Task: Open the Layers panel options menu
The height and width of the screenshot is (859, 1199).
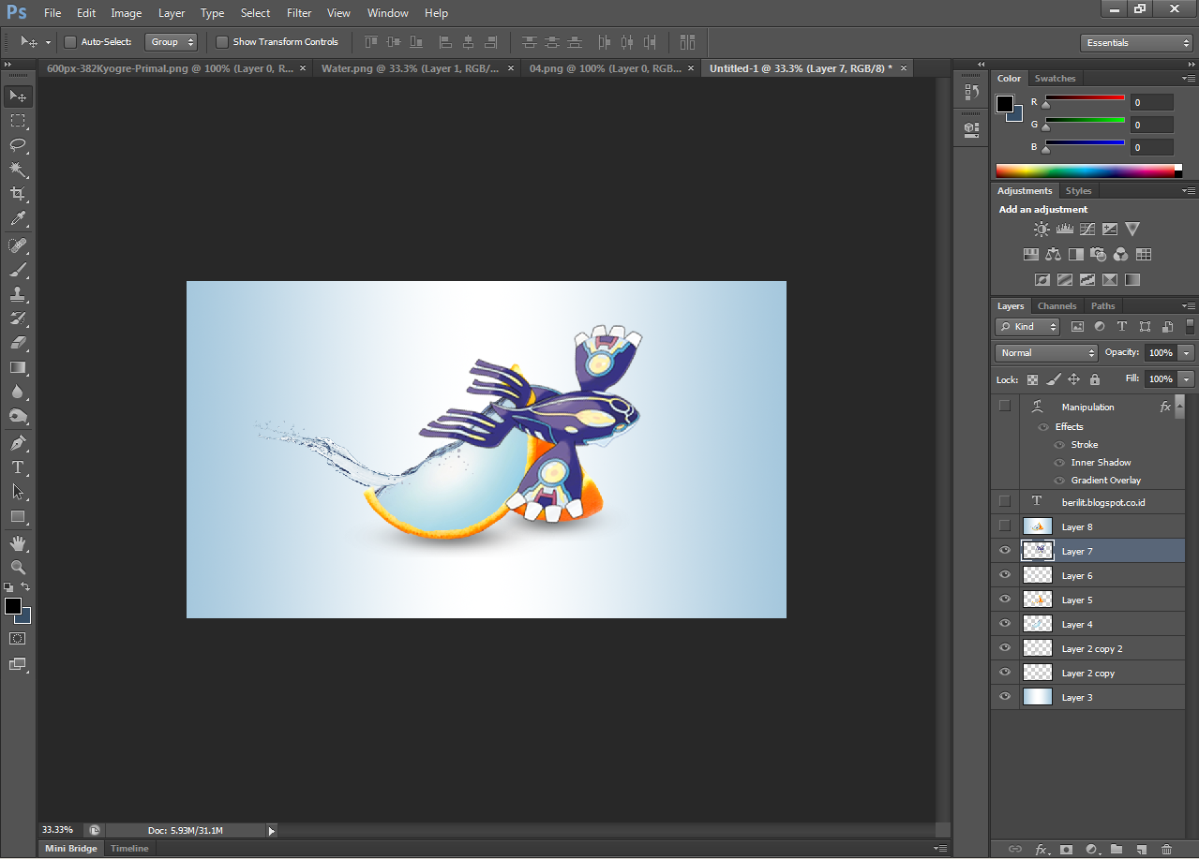Action: 1189,306
